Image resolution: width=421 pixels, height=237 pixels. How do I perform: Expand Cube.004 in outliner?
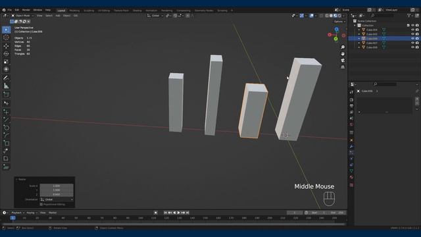point(359,30)
